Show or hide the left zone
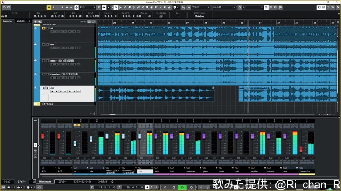 (319, 7)
